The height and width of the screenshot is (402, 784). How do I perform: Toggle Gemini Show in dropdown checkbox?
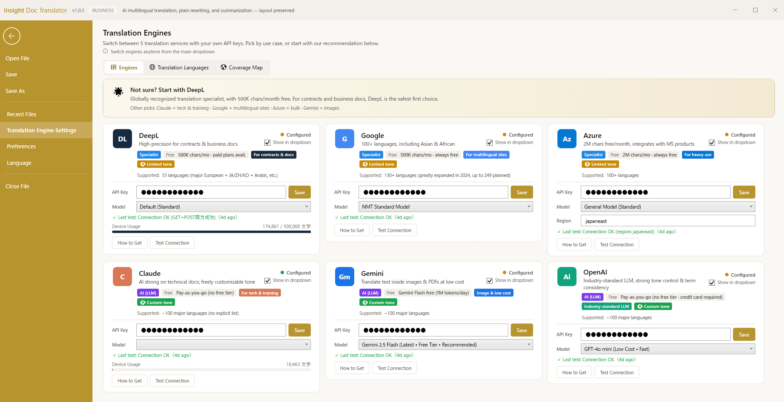pos(490,281)
